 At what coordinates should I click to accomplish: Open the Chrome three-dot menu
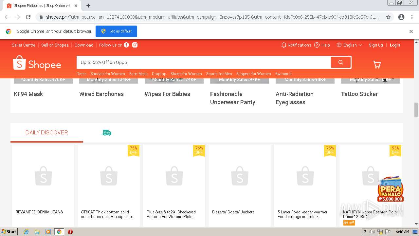click(x=412, y=17)
